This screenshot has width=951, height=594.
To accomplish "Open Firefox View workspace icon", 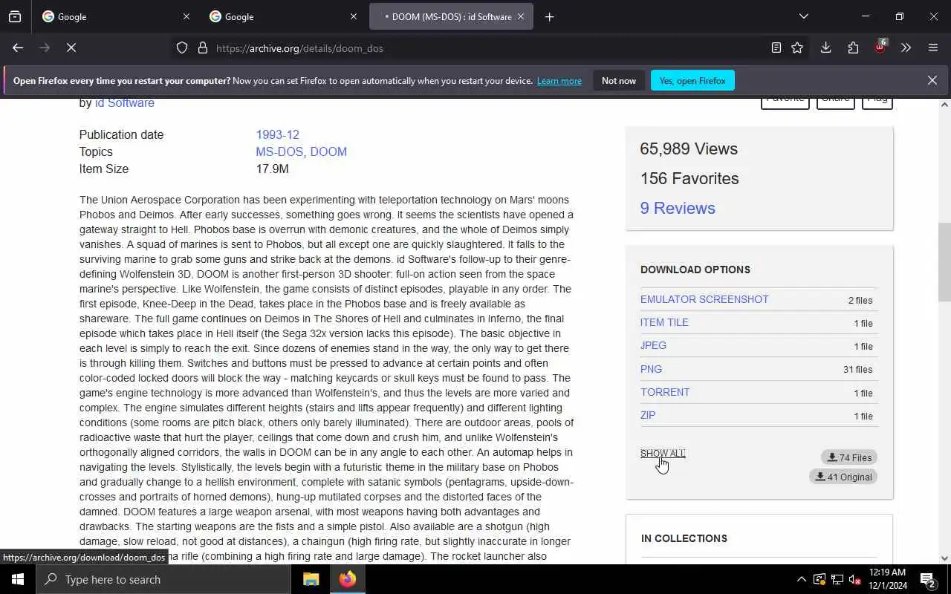I will (15, 16).
